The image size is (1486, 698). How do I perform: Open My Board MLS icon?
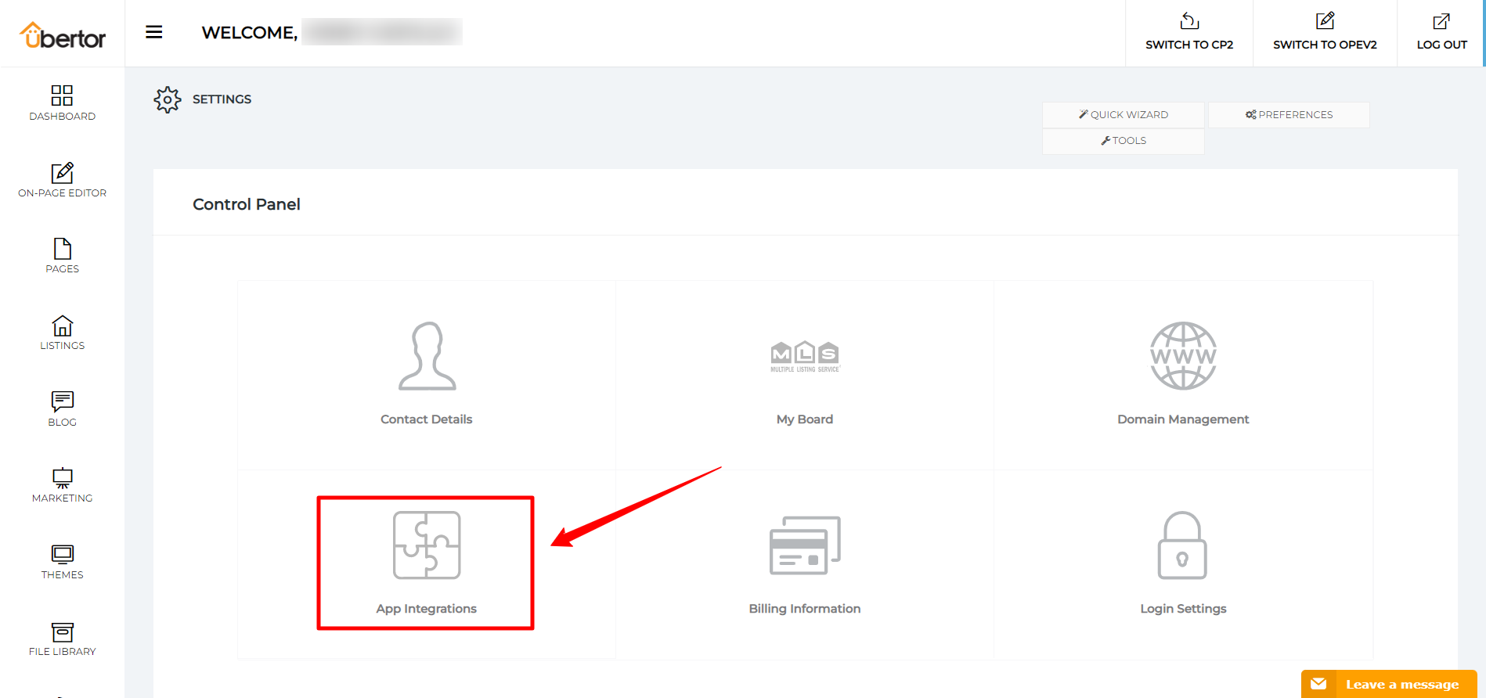click(x=805, y=356)
